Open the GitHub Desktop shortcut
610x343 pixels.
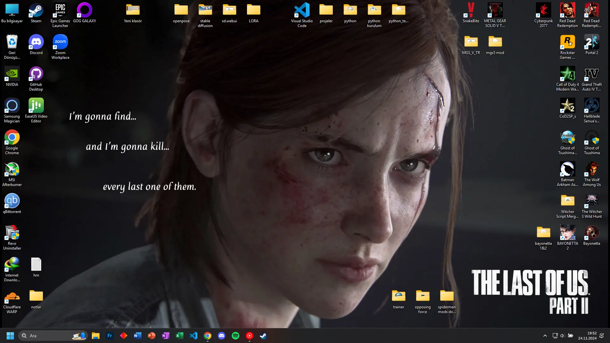click(x=36, y=79)
